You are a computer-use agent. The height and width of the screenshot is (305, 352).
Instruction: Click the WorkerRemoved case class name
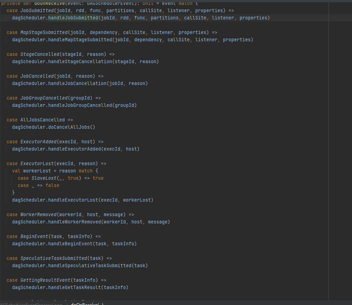coord(38,214)
